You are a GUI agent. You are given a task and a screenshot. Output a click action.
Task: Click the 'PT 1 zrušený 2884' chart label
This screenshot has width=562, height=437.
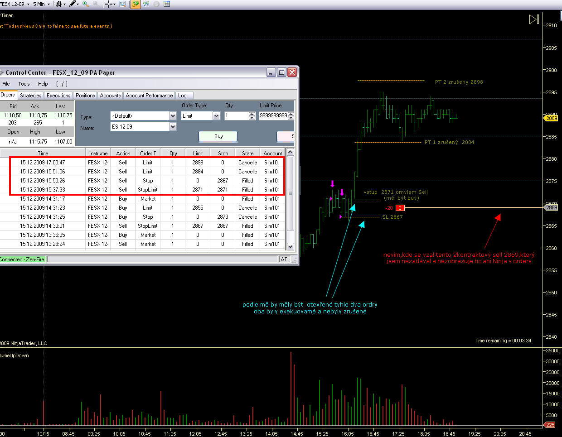(449, 142)
